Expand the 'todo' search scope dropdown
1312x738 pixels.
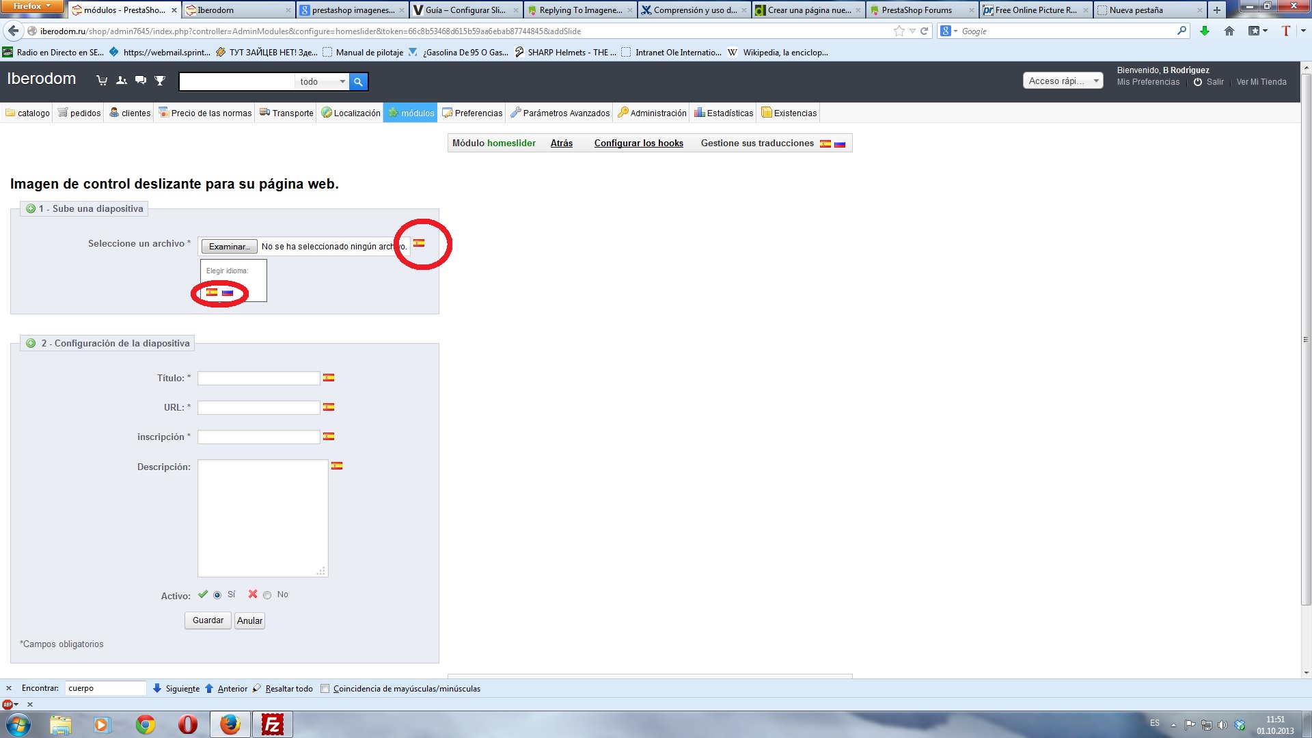(x=323, y=81)
